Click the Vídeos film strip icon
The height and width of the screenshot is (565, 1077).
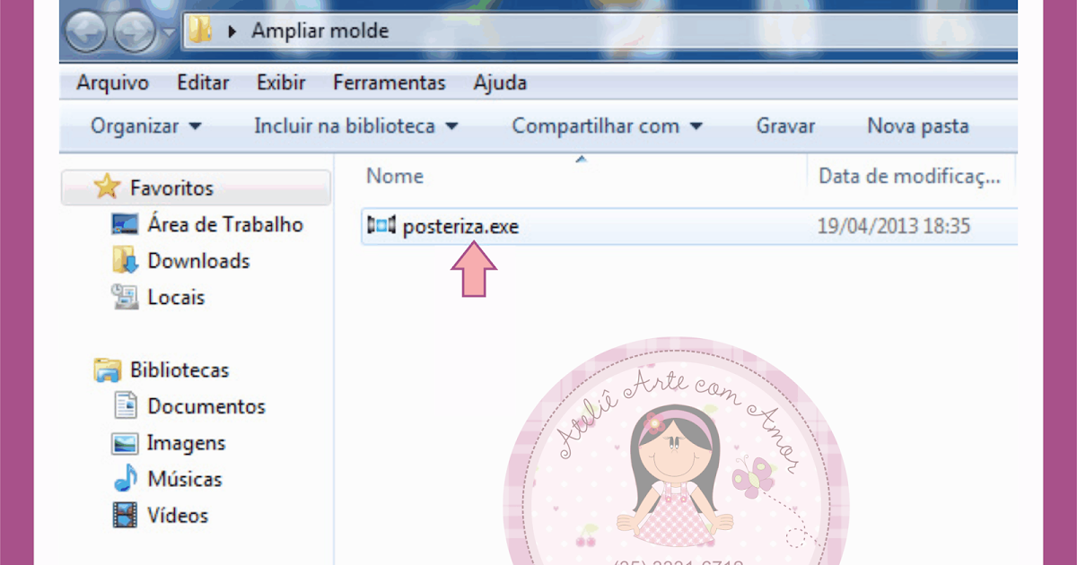125,515
